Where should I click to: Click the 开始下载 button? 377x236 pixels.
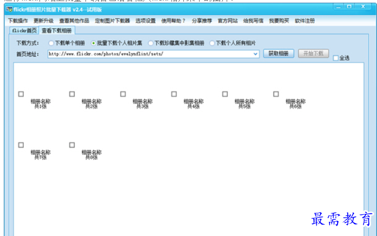pos(313,53)
